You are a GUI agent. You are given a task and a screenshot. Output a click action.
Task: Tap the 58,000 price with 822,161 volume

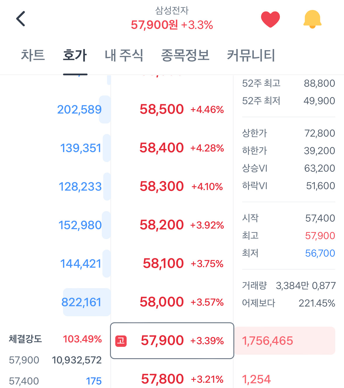[172, 302]
